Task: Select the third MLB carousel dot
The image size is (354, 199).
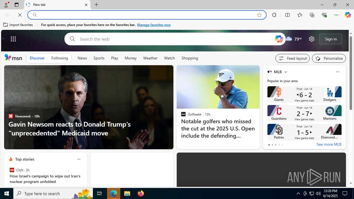Action: click(275, 145)
